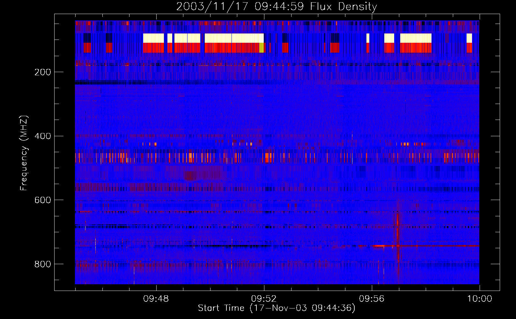Click the 09:48 time tick label
This screenshot has width=516, height=319.
tap(156, 299)
